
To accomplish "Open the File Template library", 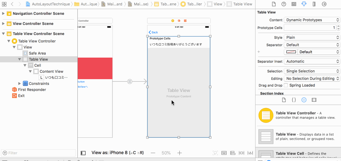I will click(284, 100).
